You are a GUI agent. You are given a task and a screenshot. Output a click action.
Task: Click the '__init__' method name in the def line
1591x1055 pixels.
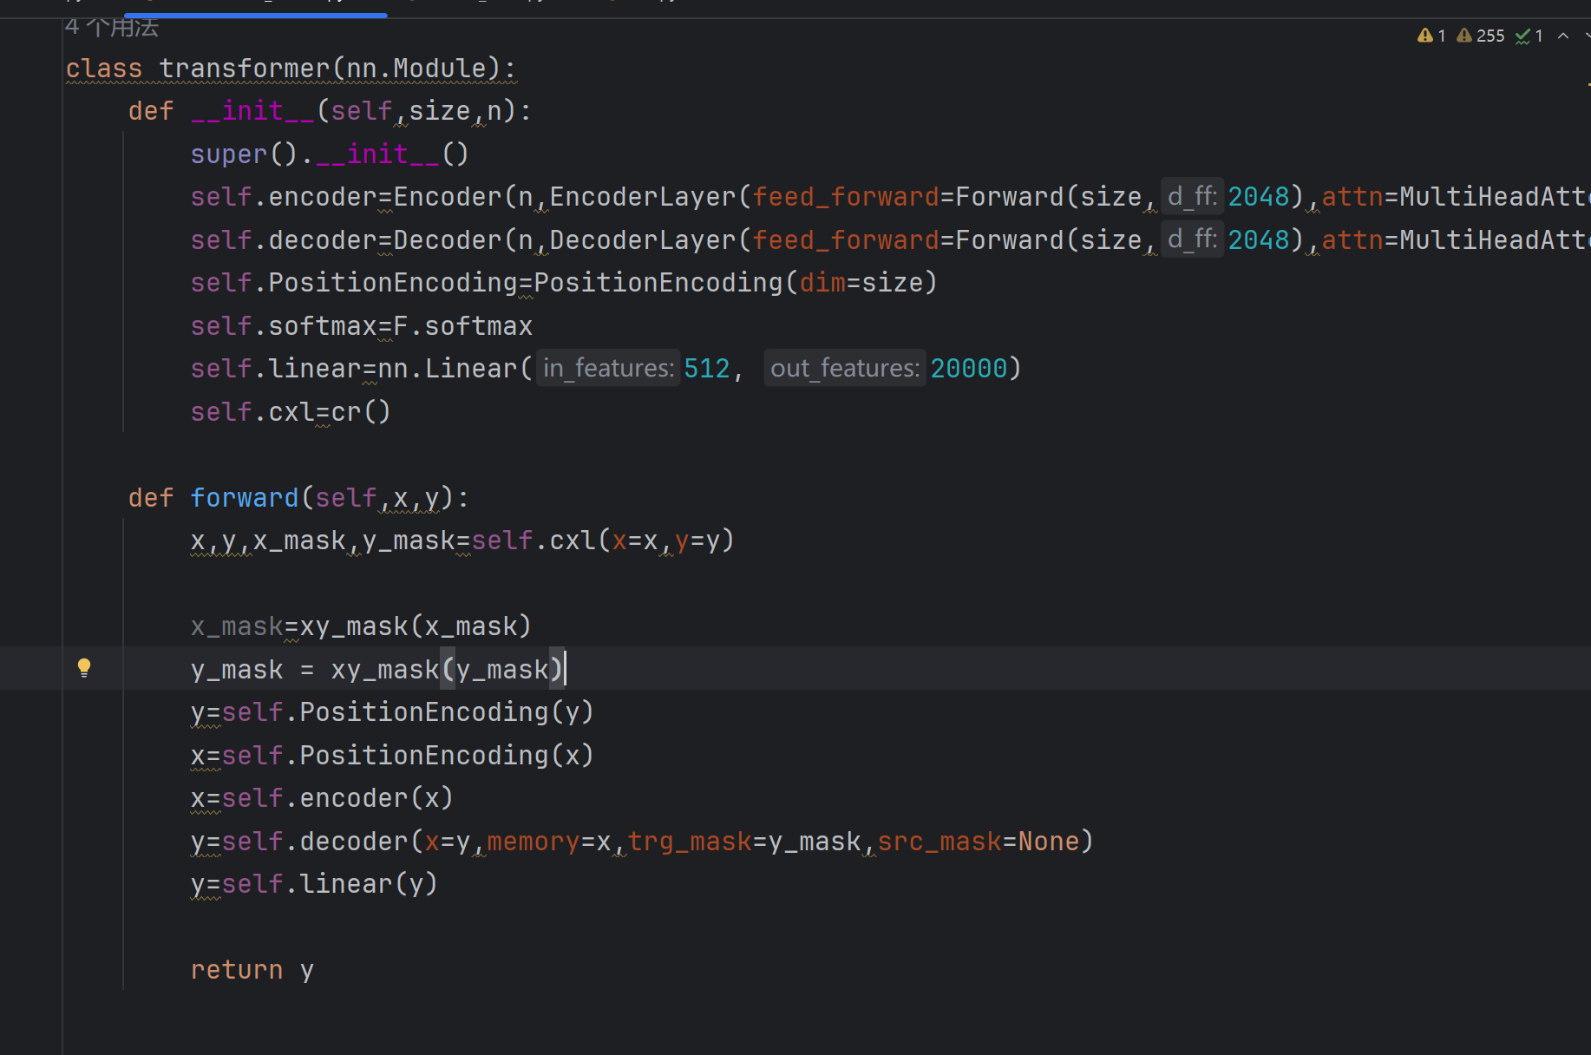pyautogui.click(x=252, y=111)
